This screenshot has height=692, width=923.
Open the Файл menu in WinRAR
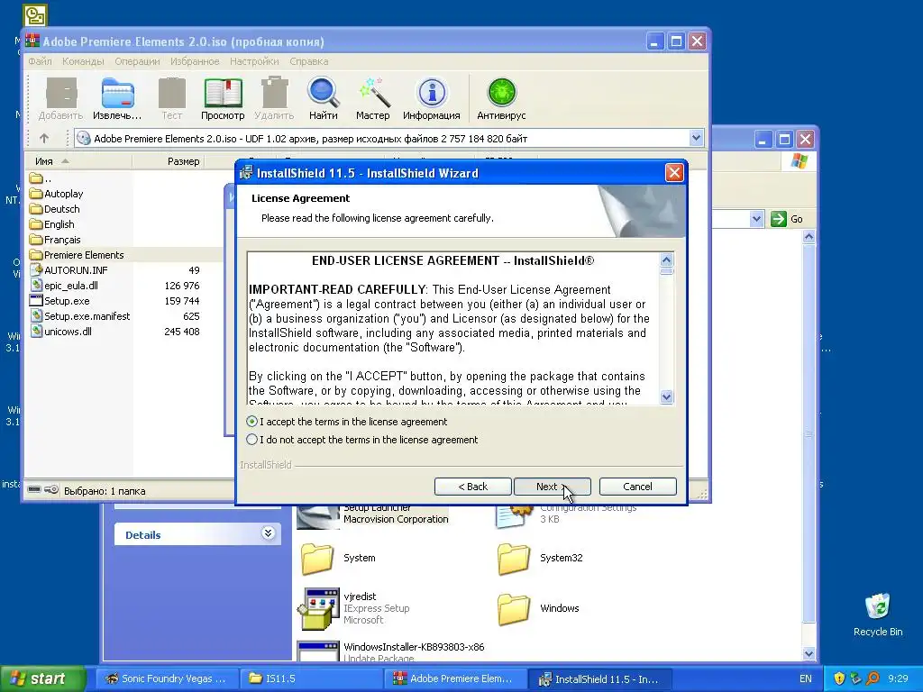point(40,61)
